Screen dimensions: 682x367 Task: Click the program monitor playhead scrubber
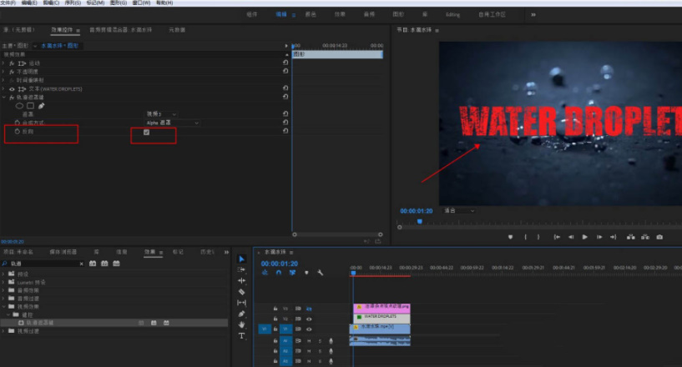419,221
